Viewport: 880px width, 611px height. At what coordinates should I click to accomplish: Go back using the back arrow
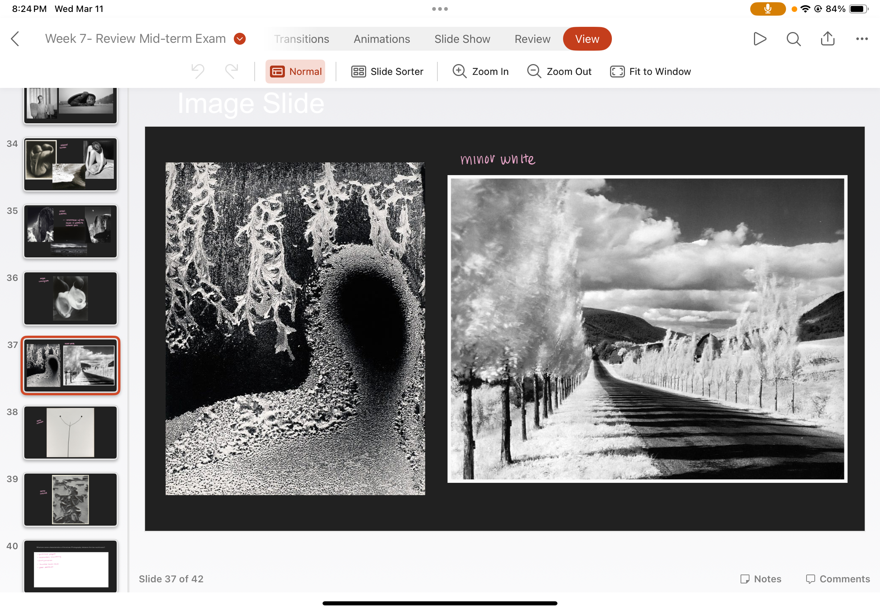(15, 39)
